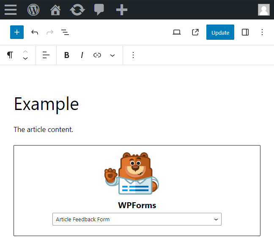Toggle the block inserter plus button
The image size is (274, 242).
point(17,32)
